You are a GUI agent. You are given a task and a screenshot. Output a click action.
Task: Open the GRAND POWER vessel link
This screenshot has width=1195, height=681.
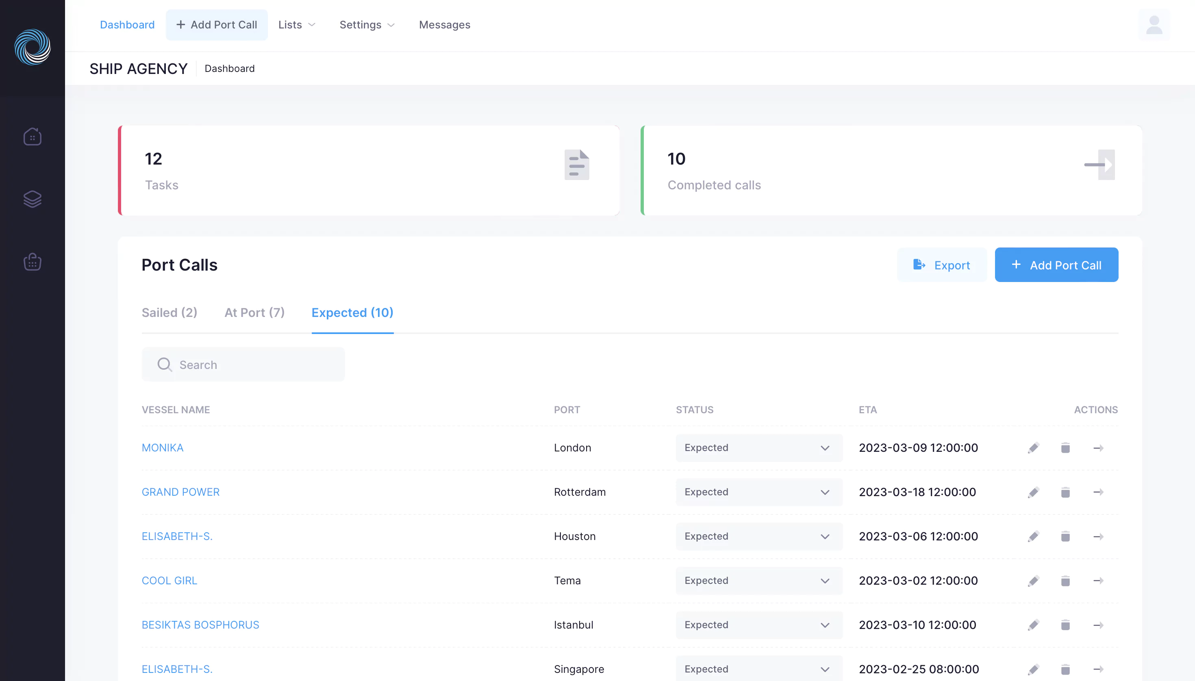click(180, 492)
